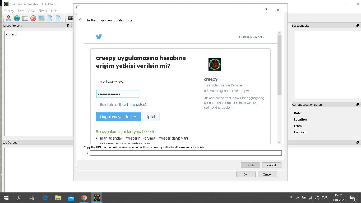The image size is (361, 203).
Task: Open Windows taskbar search
Action: (x=19, y=198)
